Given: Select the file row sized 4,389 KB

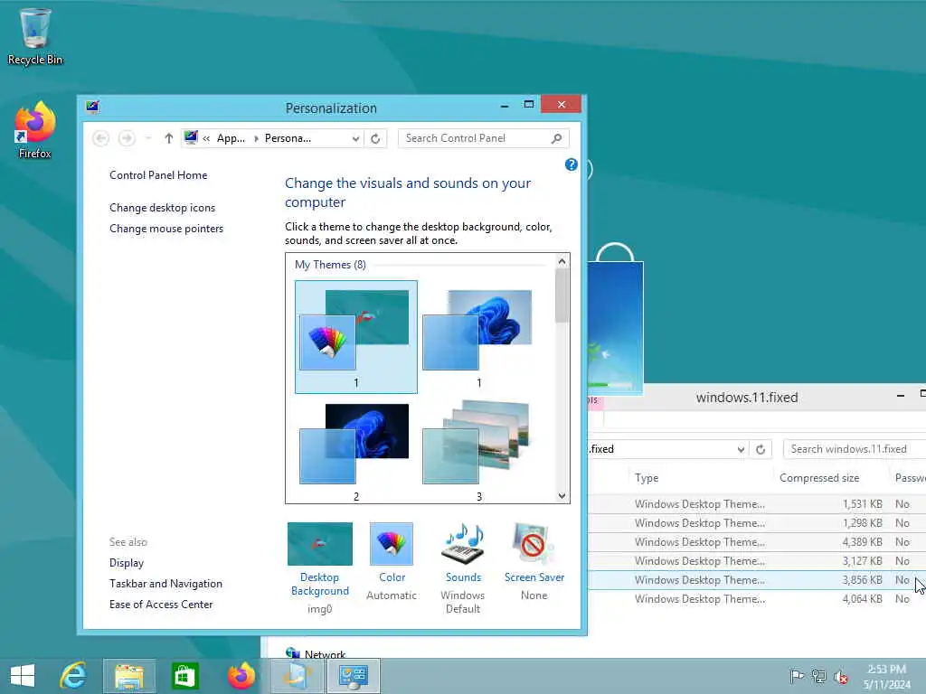Looking at the screenshot, I should [757, 542].
